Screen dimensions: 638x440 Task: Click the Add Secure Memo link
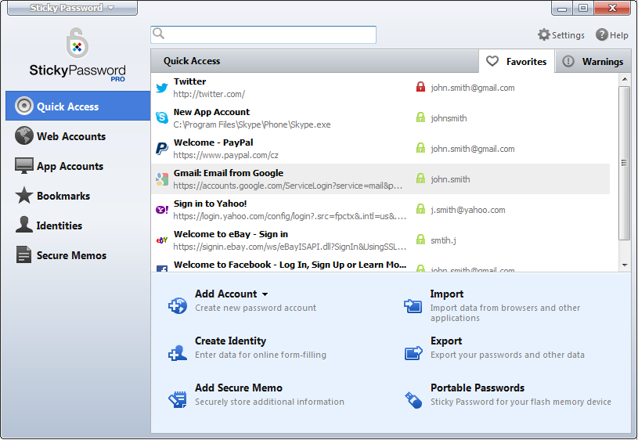tap(239, 388)
